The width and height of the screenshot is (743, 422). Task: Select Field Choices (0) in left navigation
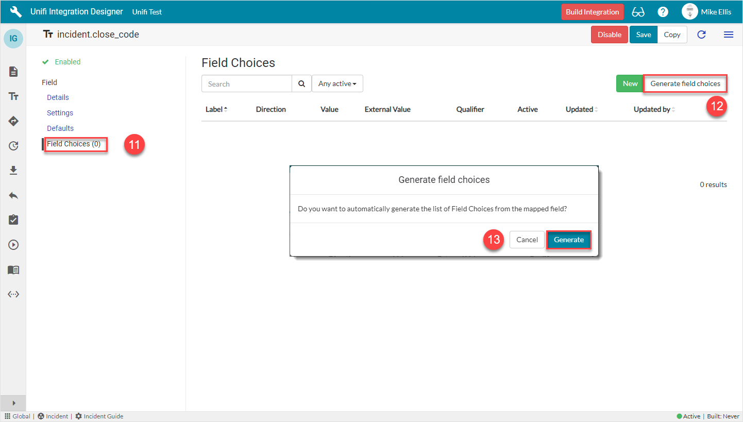coord(74,144)
